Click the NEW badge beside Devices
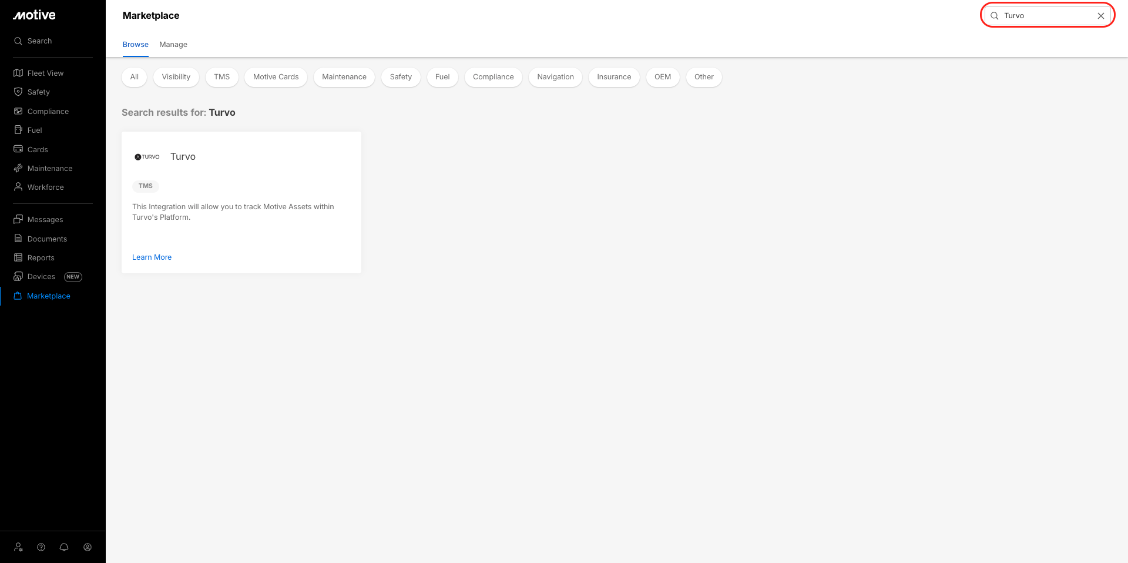The height and width of the screenshot is (563, 1128). [x=73, y=277]
